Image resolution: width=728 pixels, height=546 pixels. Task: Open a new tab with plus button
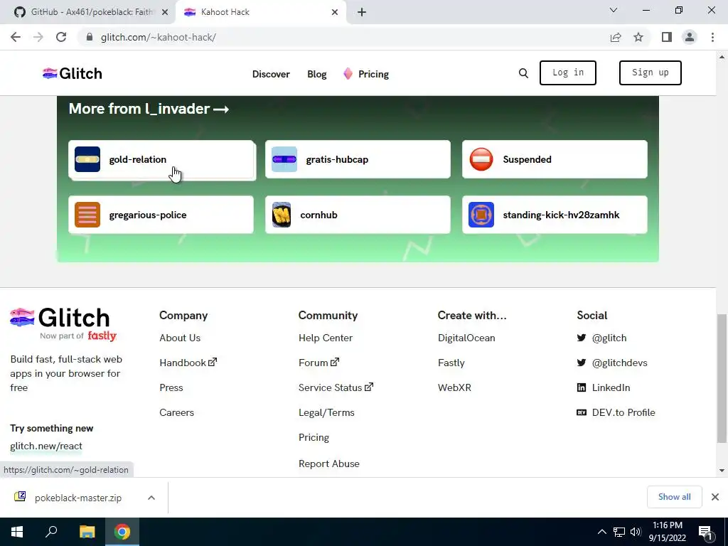point(362,12)
